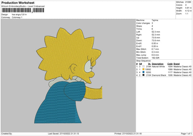Click the Machine value Tajima
The height and width of the screenshot is (136, 193).
tap(155, 20)
